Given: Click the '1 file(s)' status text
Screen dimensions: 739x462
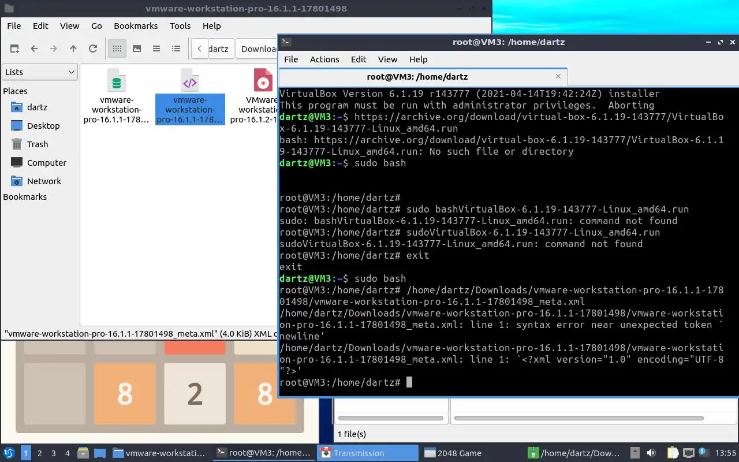Looking at the screenshot, I should (x=352, y=434).
